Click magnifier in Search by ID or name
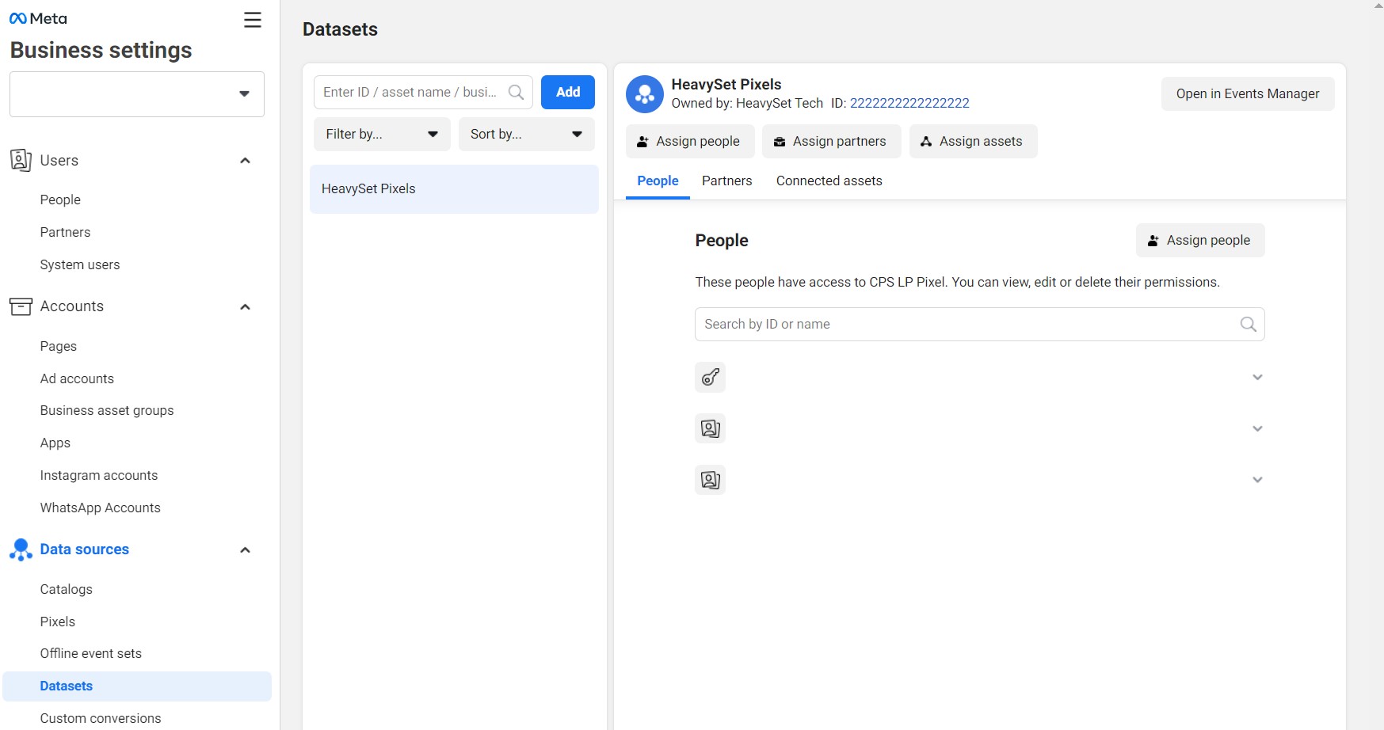 click(1248, 324)
